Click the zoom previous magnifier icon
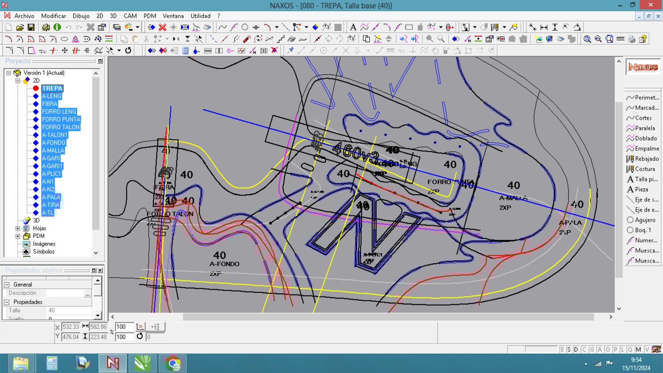The height and width of the screenshot is (373, 663). (598, 39)
